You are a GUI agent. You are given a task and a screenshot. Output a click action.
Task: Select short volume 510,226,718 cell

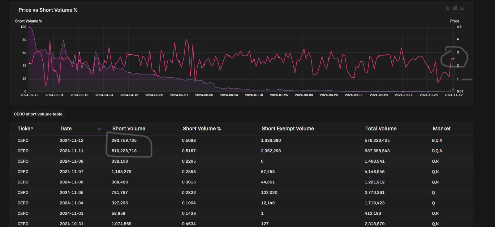124,151
